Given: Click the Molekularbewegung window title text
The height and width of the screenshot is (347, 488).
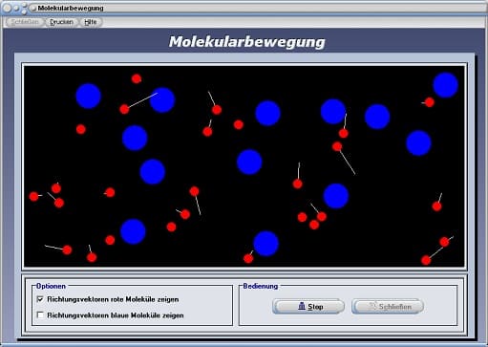Looking at the screenshot, I should (x=71, y=9).
